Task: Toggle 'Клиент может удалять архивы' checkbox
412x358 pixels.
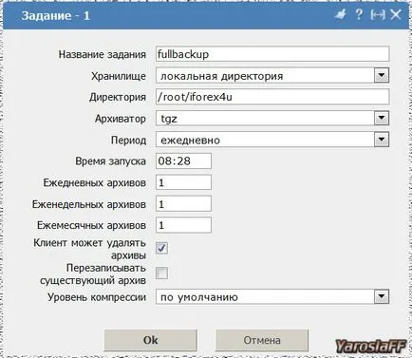Action: [161, 248]
